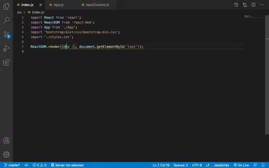Open the Manage gear settings menu
The height and width of the screenshot is (168, 269).
(6, 155)
